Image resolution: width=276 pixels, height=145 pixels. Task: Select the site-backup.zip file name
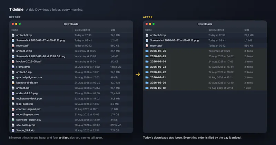[x=26, y=125]
